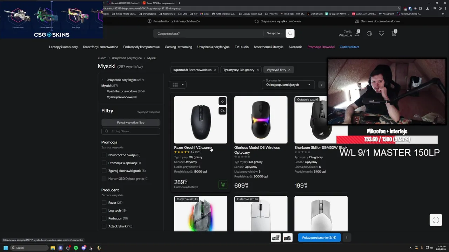The height and width of the screenshot is (252, 449).
Task: Click the Wyczyść wszystkie link in the Filtry panel
Action: tap(149, 112)
